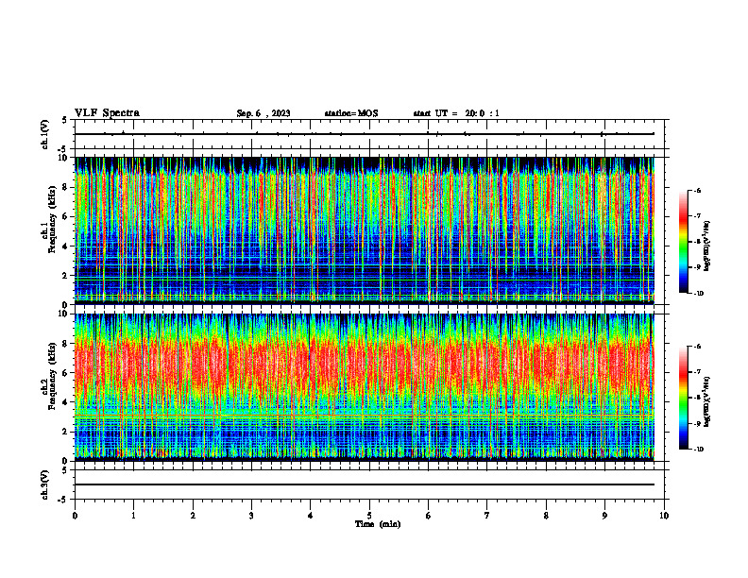This screenshot has width=748, height=578.
Task: Click time axis tick label "7"
Action: pyautogui.click(x=487, y=516)
